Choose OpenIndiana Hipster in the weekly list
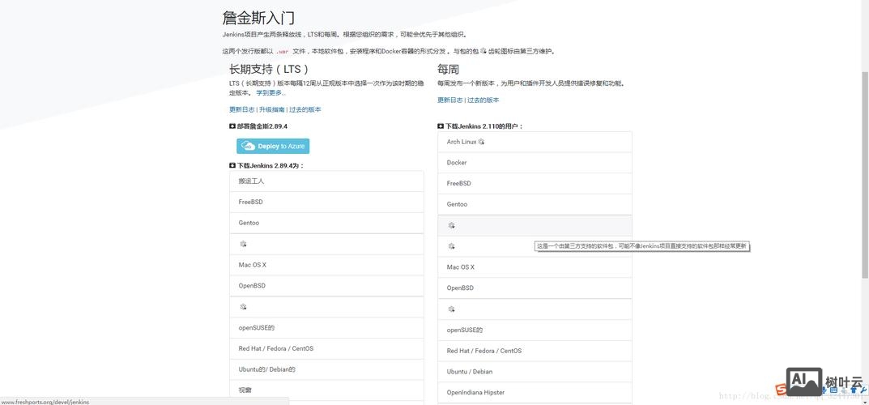Screen dimensions: 869x405 click(x=535, y=393)
